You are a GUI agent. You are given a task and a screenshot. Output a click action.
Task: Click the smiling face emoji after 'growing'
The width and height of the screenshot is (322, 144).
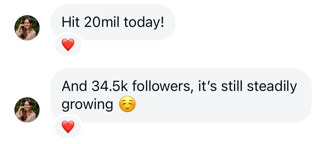127,105
